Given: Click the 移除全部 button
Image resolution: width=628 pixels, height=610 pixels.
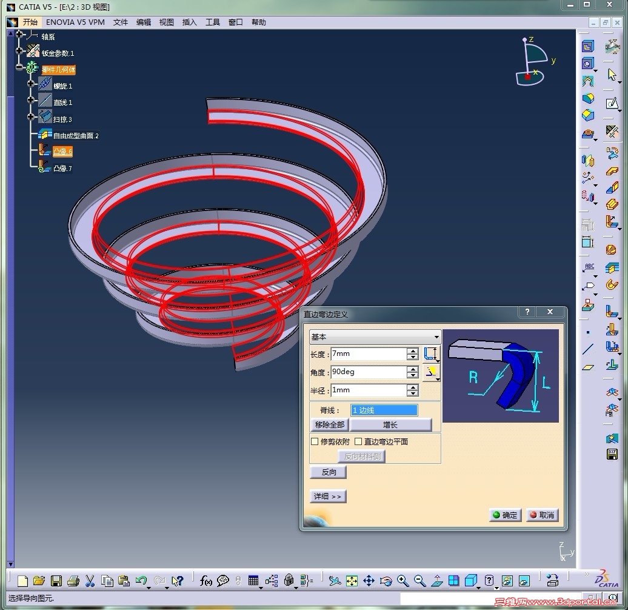Looking at the screenshot, I should click(329, 424).
